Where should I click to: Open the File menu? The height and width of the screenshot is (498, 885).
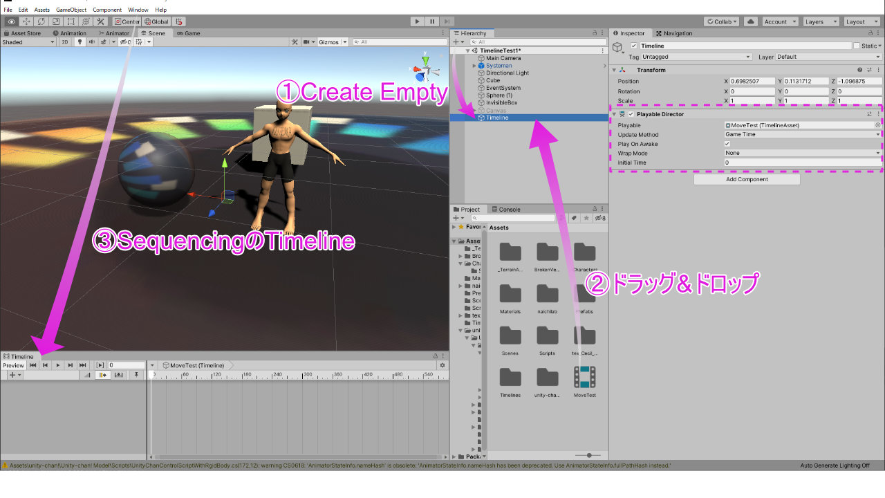tap(8, 10)
